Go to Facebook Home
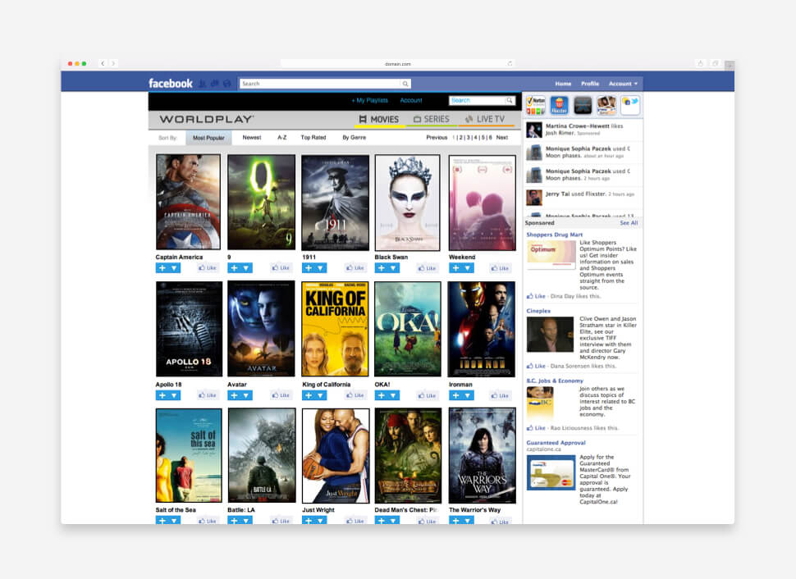This screenshot has height=579, width=796. point(563,84)
